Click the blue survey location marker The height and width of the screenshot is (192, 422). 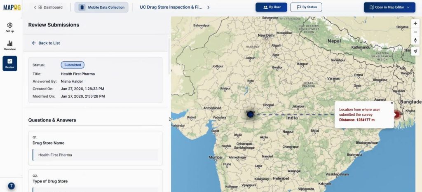coord(250,114)
